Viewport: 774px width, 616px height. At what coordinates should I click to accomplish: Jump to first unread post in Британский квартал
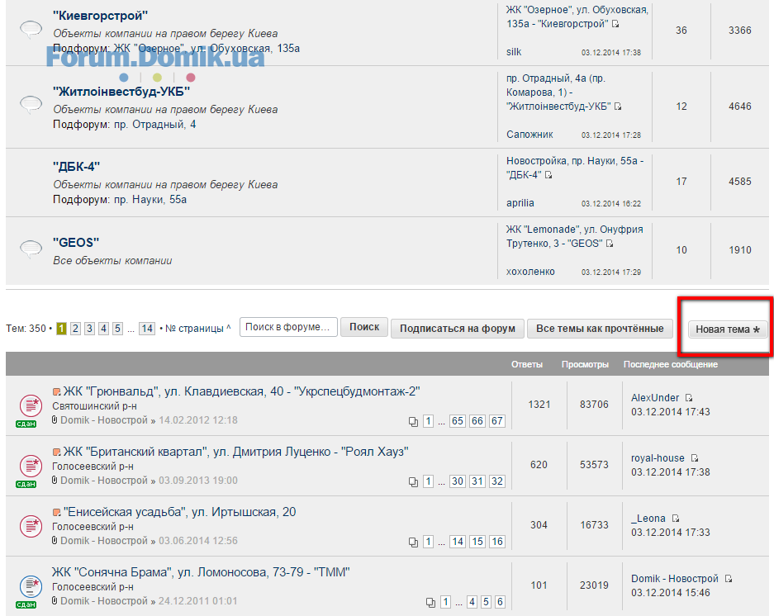[57, 453]
